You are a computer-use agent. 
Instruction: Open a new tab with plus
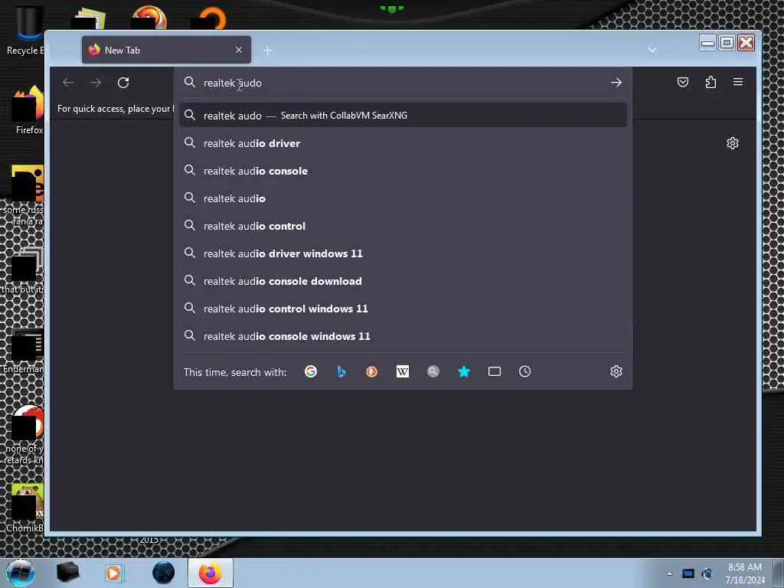point(267,50)
